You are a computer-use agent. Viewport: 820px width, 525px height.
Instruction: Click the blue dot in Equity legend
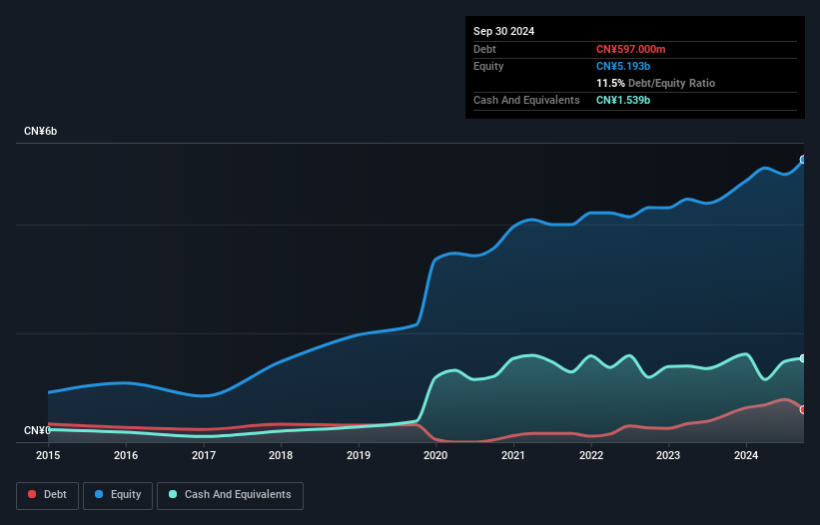98,494
